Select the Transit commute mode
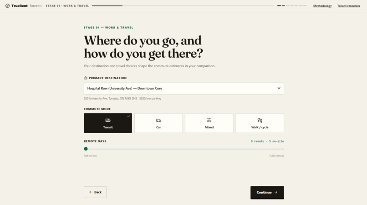367x205 pixels. [108, 123]
